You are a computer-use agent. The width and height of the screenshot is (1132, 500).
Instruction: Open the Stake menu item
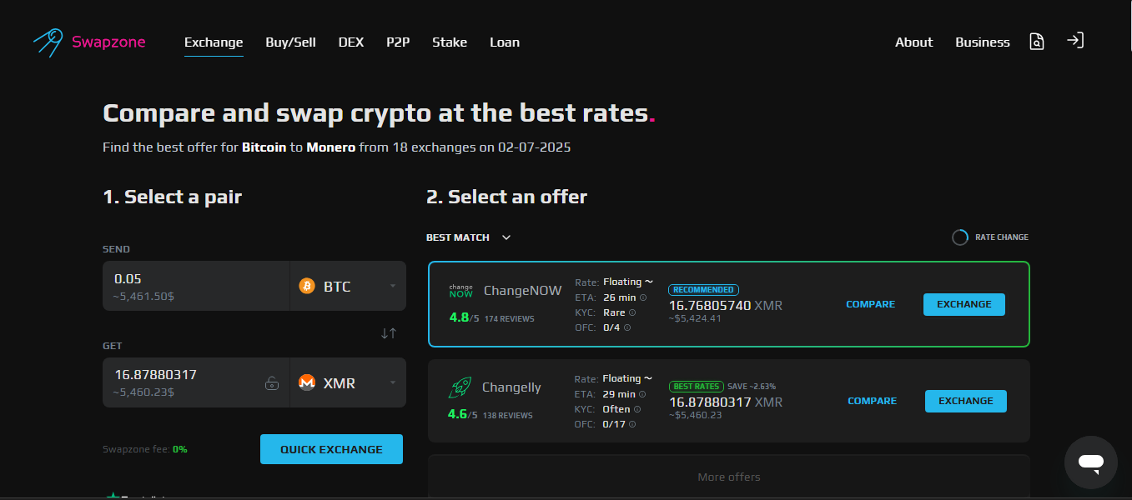(449, 42)
